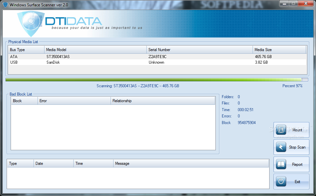Click the Exit power icon
Image resolution: width=316 pixels, height=196 pixels.
click(x=281, y=181)
